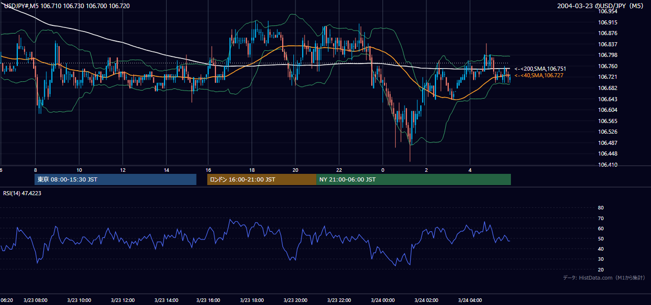
Task: Click hour label 12 above the session bars
Action: tap(123, 170)
